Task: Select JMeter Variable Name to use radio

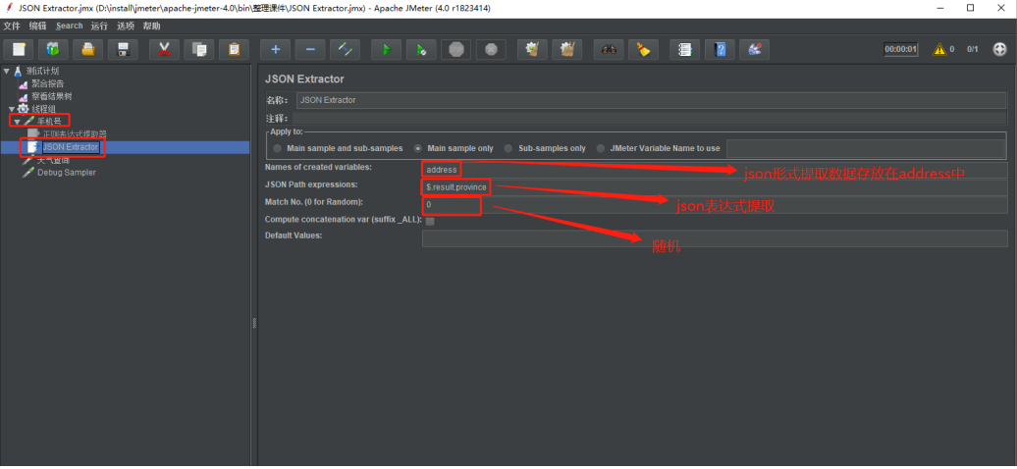Action: tap(601, 148)
